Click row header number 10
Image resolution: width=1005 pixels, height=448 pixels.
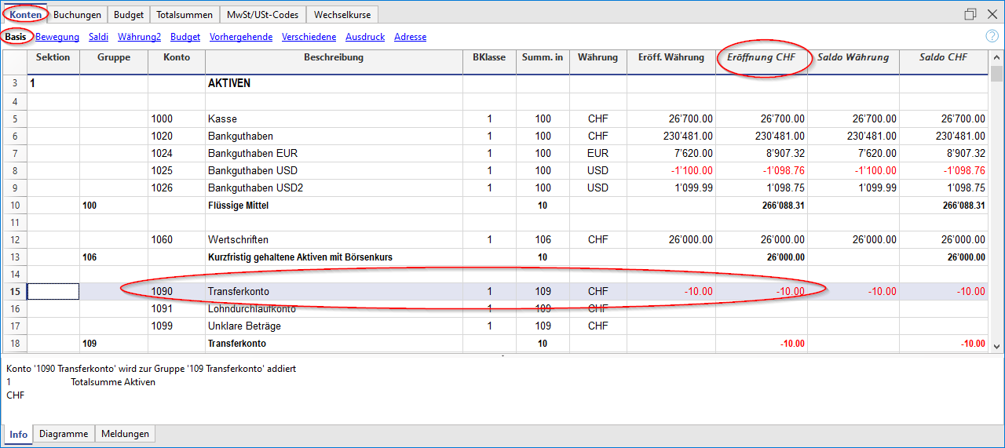coord(14,206)
